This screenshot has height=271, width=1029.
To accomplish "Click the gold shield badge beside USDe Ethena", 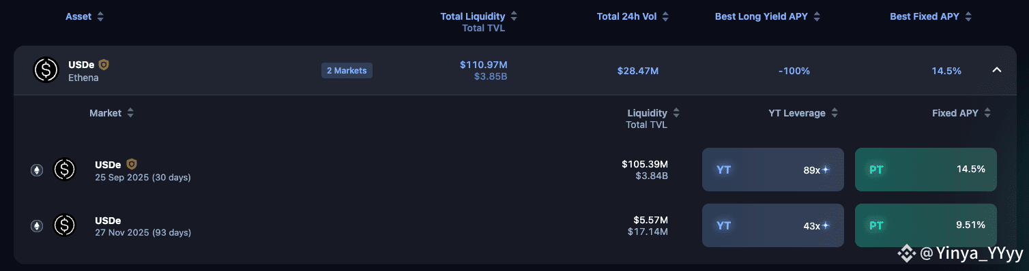I will click(x=104, y=65).
